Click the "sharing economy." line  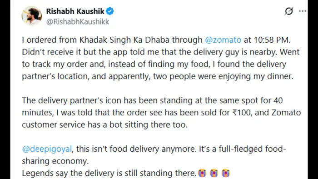[x=55, y=161]
